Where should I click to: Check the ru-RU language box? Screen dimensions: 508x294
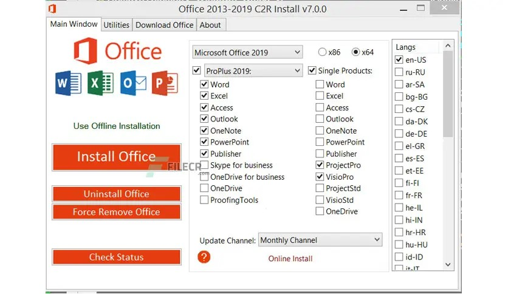[399, 72]
